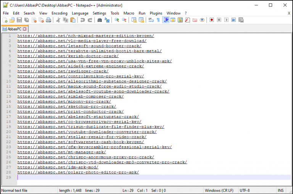Toggle file monitoring eye icon
The image size is (293, 194).
[202, 20]
